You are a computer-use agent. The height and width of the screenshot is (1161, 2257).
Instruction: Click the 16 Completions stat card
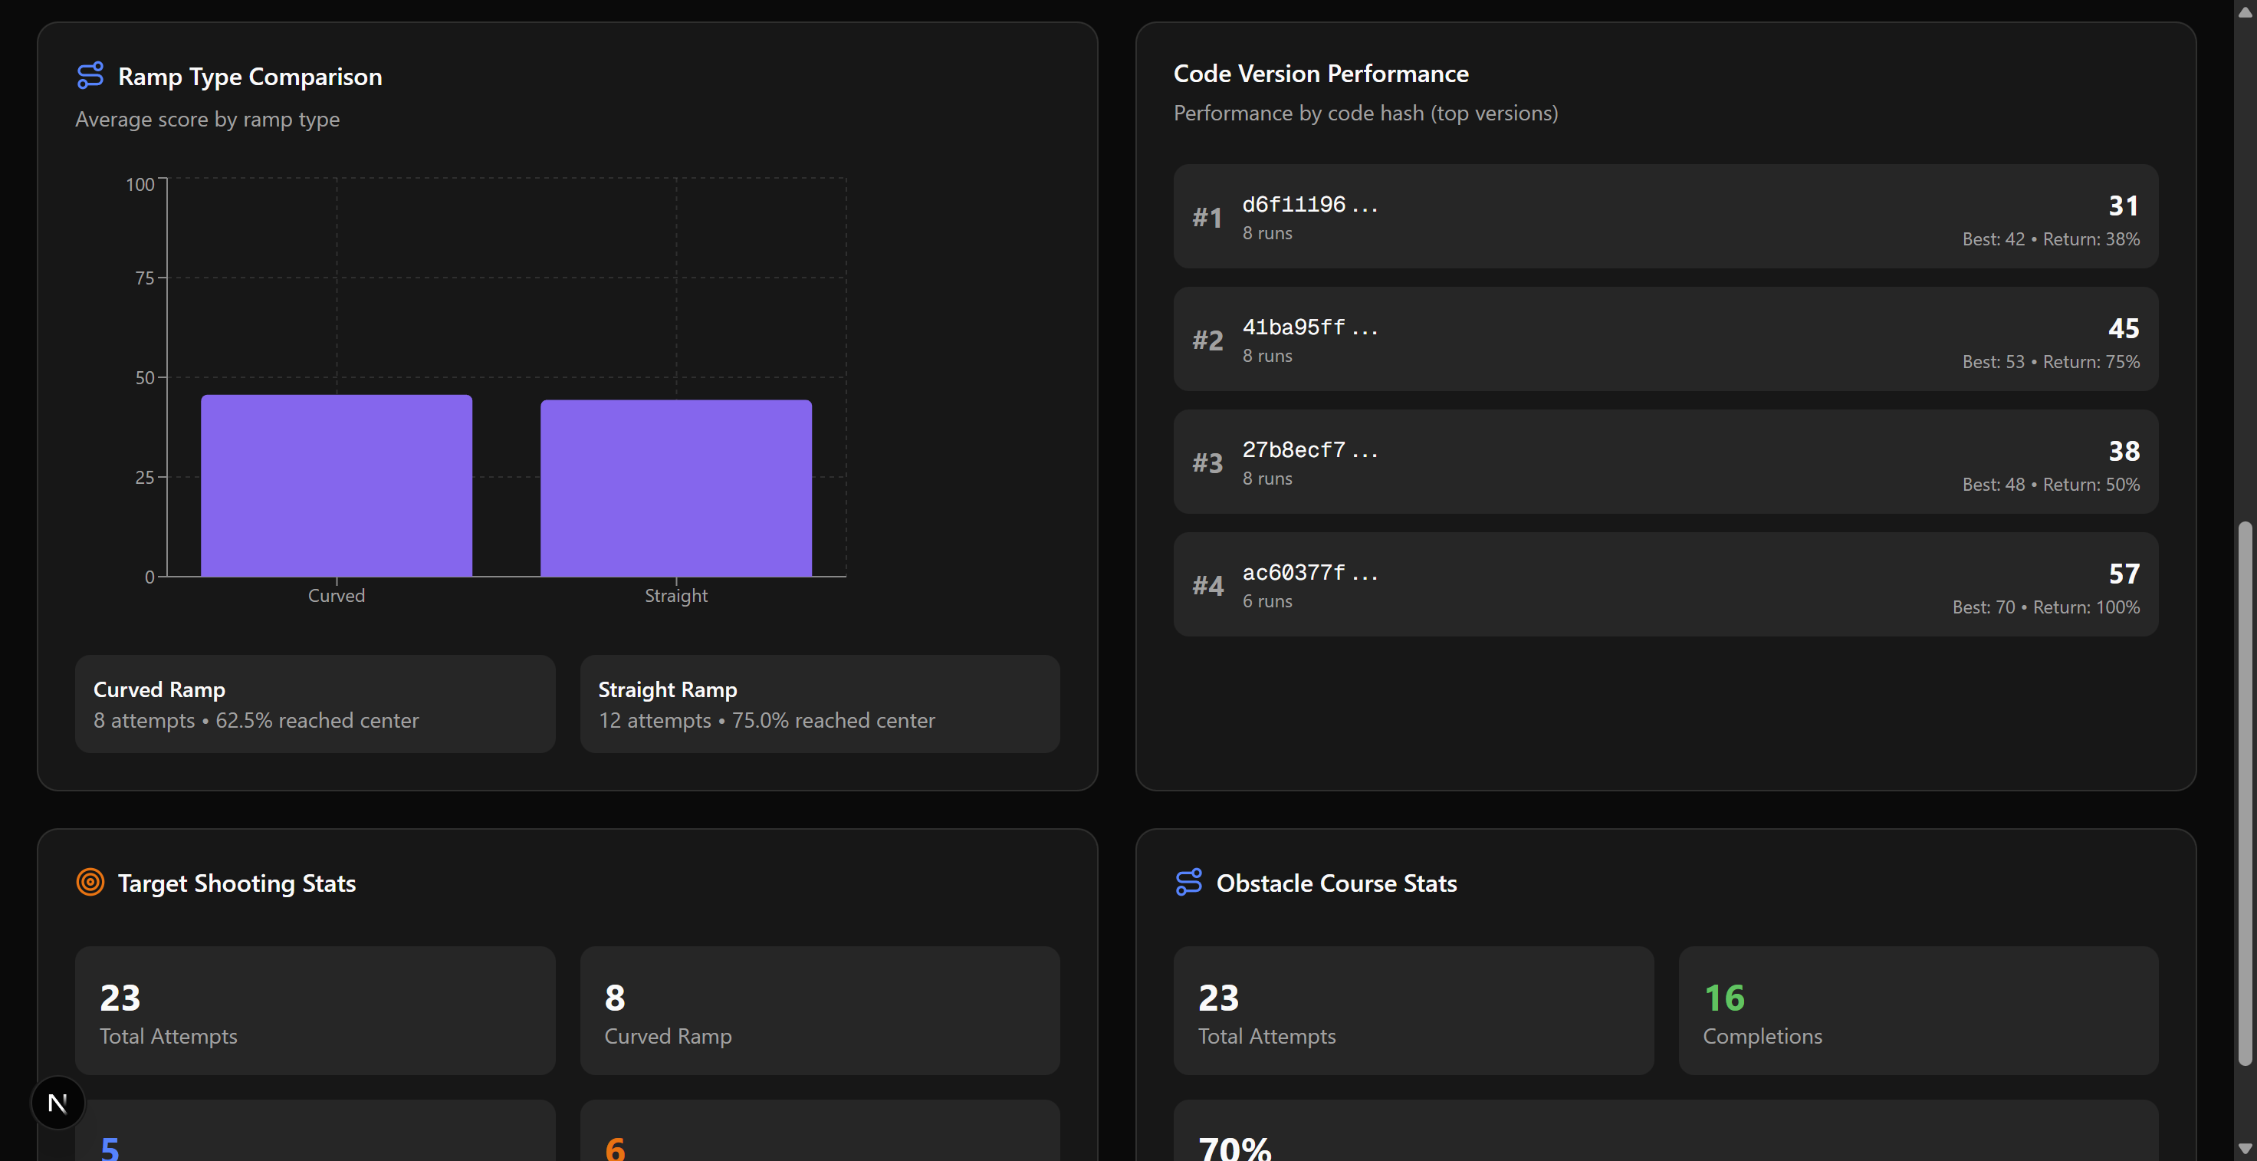(x=1917, y=1010)
